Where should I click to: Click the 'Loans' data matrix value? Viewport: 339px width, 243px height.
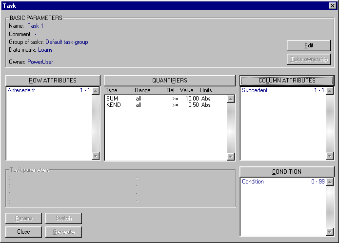coord(45,50)
